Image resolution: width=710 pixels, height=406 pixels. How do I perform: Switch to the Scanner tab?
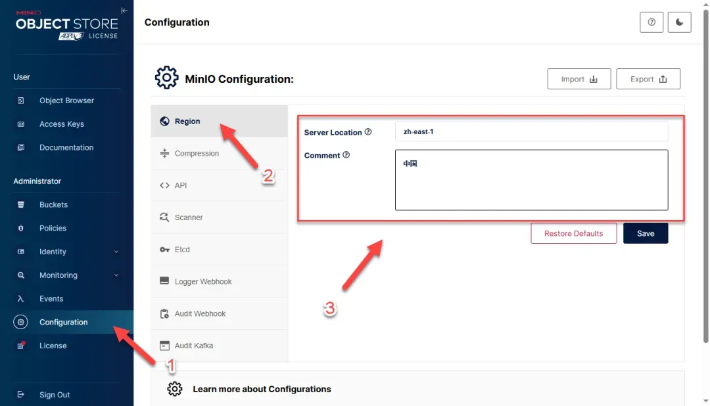click(x=189, y=217)
